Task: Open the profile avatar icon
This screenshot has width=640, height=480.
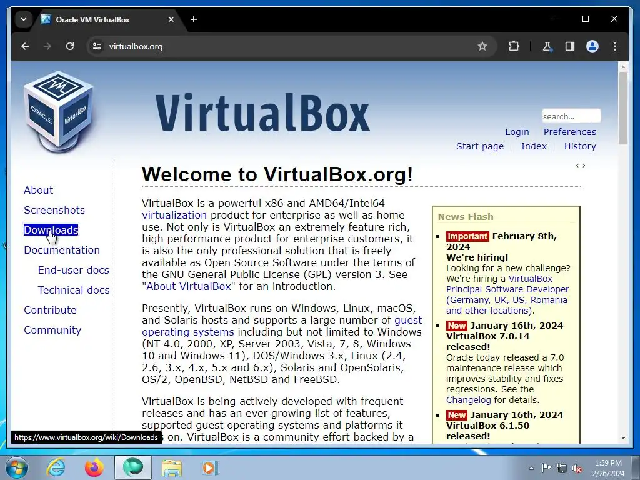Action: click(x=592, y=46)
